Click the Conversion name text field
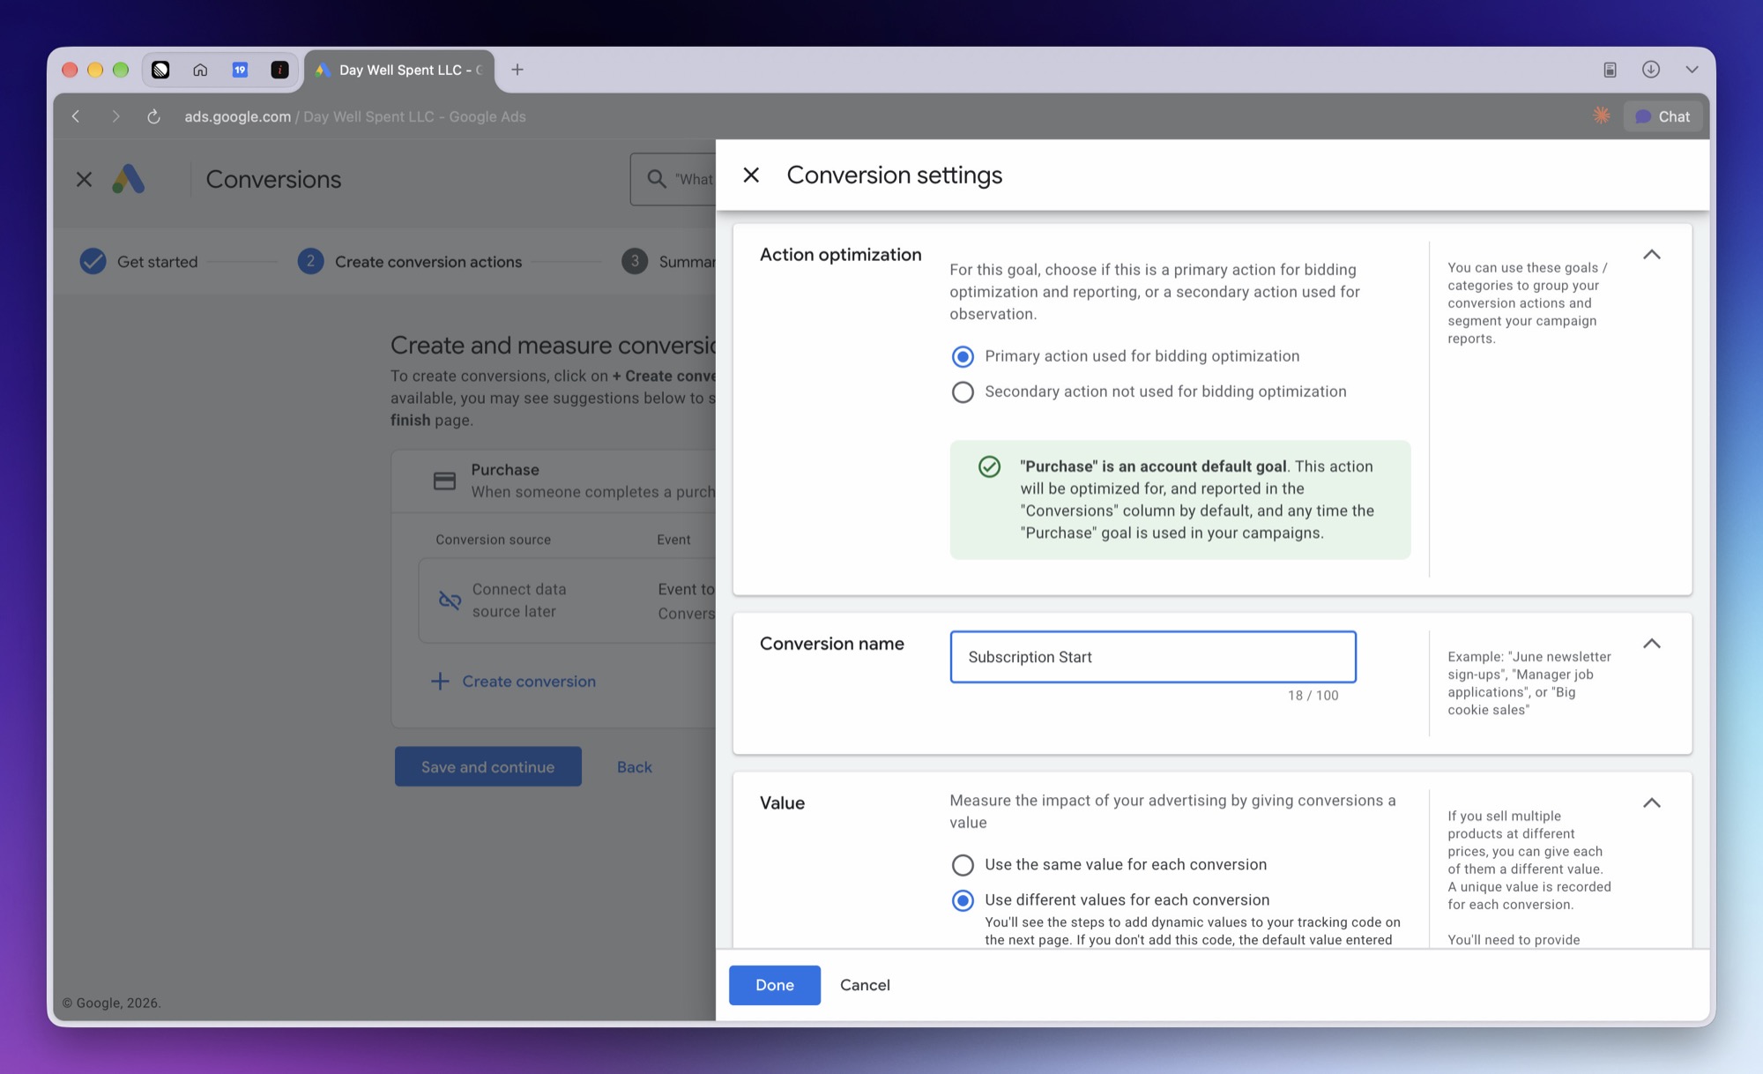This screenshot has width=1763, height=1074. [x=1153, y=657]
